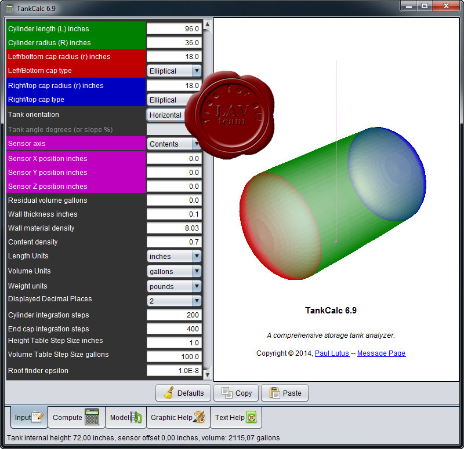Viewport: 464px width, 449px height.
Task: Click Sensor Z position input field
Action: pos(174,186)
